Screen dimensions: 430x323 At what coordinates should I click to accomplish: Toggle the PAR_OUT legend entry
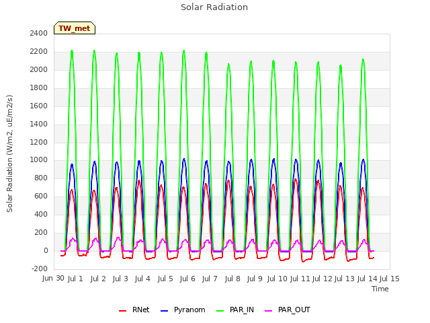(288, 310)
